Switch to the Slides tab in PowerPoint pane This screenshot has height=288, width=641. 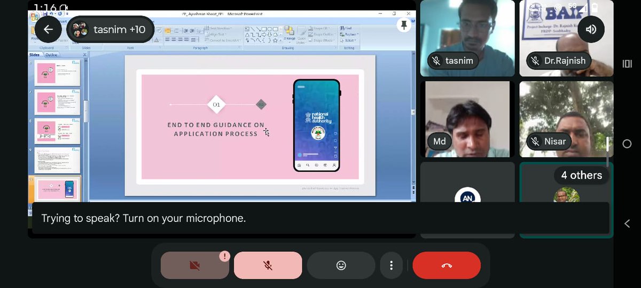click(x=36, y=54)
